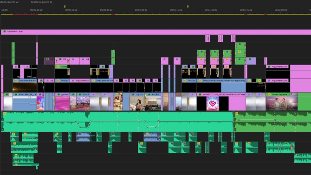Viewport: 311px width, 175px height.
Task: Click the woman thumbnail in Clip 10
Action: click(x=136, y=104)
